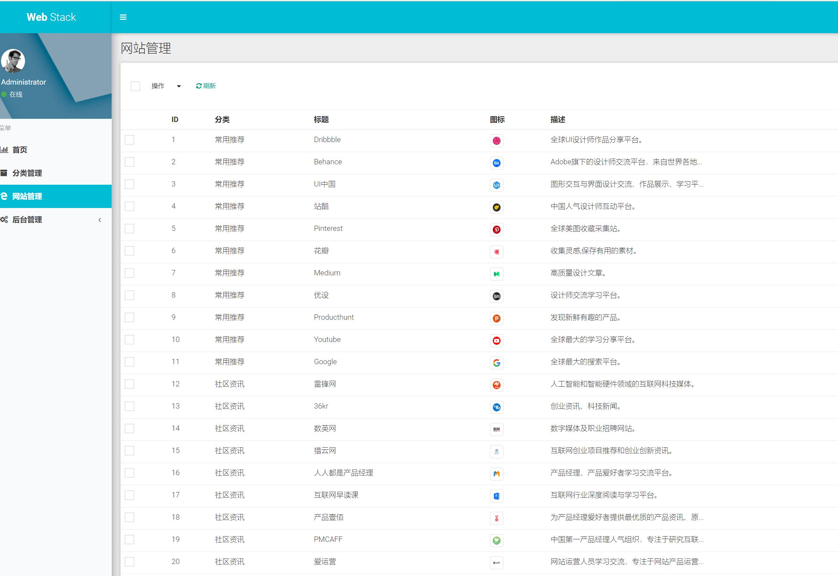This screenshot has height=576, width=838.
Task: Click the Producthunt icon
Action: [497, 318]
